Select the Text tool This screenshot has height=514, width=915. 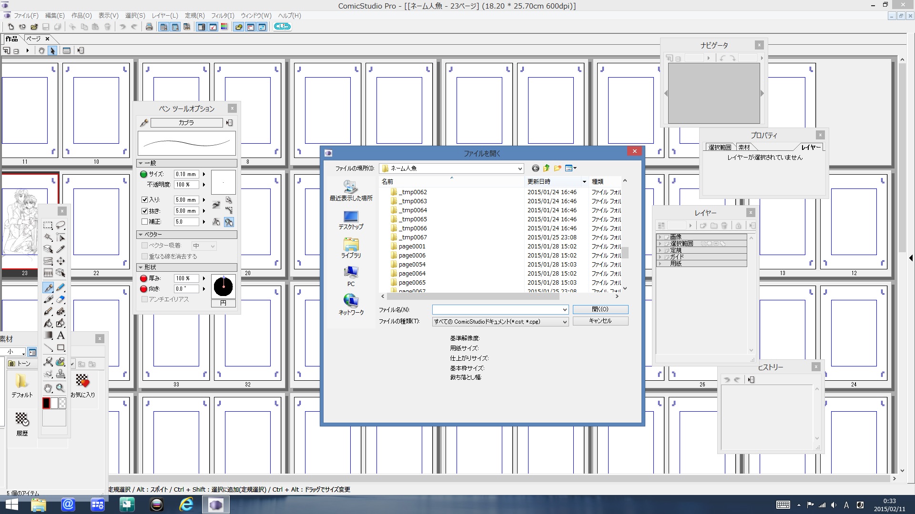pos(61,336)
